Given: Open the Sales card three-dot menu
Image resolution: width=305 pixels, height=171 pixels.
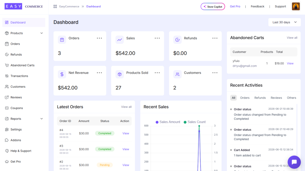Looking at the screenshot, I should (157, 38).
